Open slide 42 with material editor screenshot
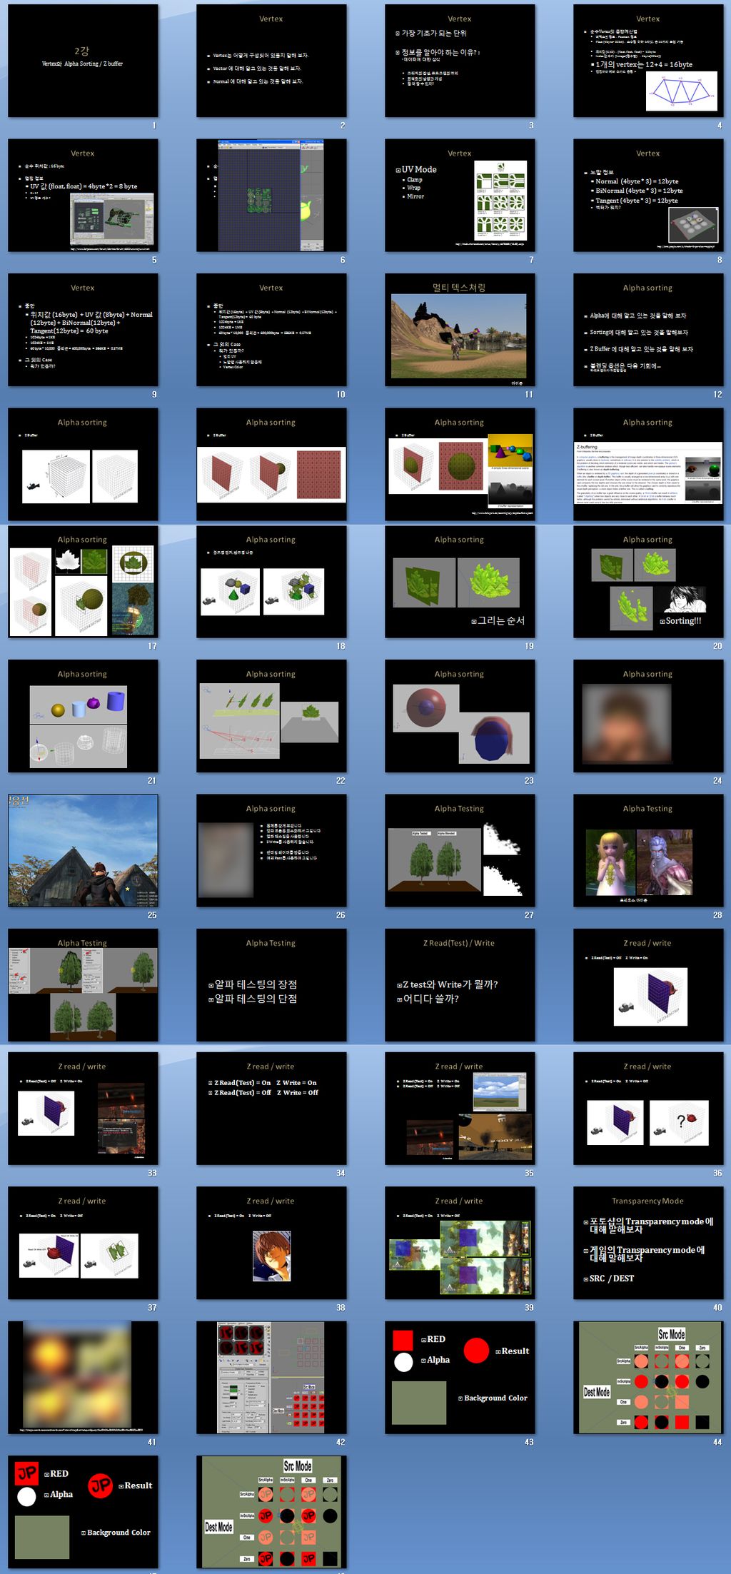 [271, 1378]
